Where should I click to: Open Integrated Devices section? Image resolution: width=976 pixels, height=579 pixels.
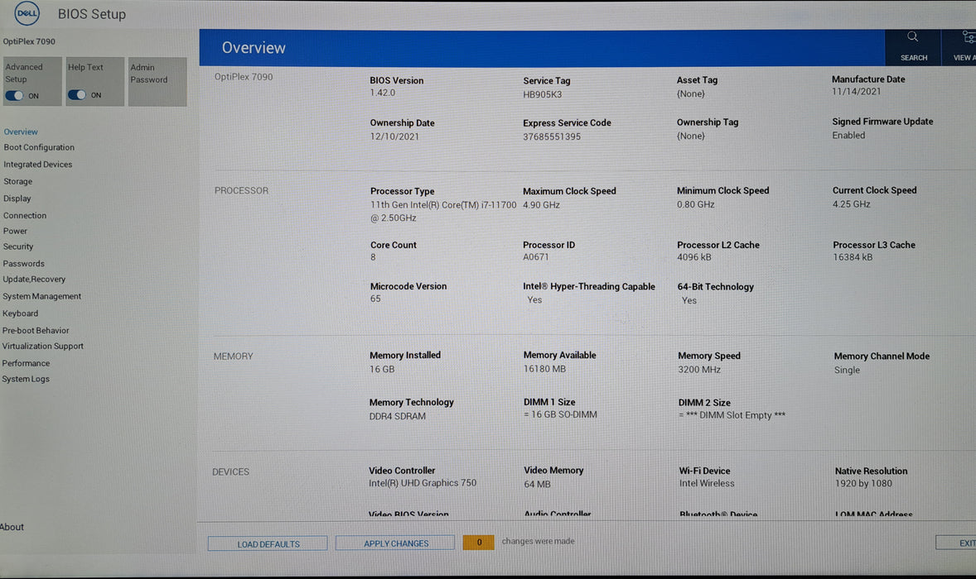point(38,164)
